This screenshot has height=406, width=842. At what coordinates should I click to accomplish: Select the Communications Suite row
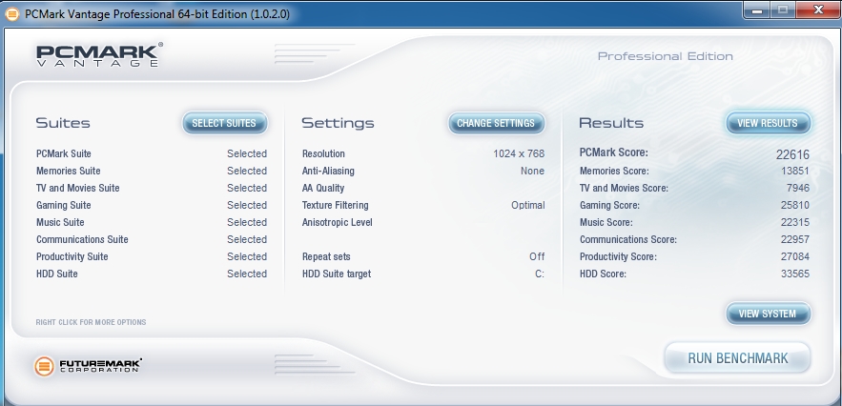coord(152,239)
